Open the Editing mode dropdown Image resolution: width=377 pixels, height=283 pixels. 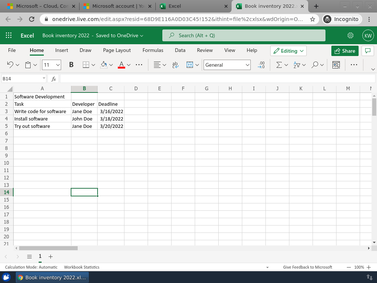pos(289,51)
